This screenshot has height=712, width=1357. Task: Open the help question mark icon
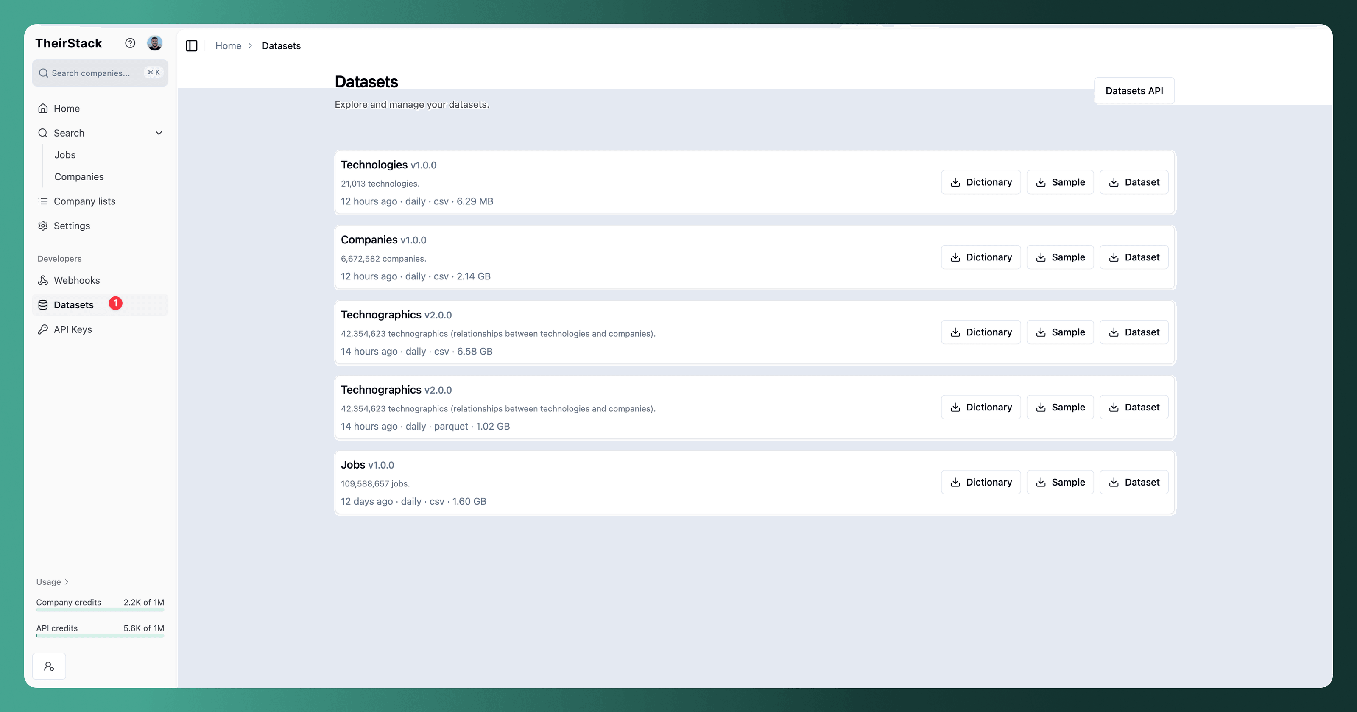point(130,43)
